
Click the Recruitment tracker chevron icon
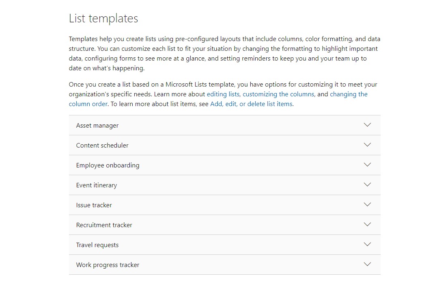click(x=368, y=224)
